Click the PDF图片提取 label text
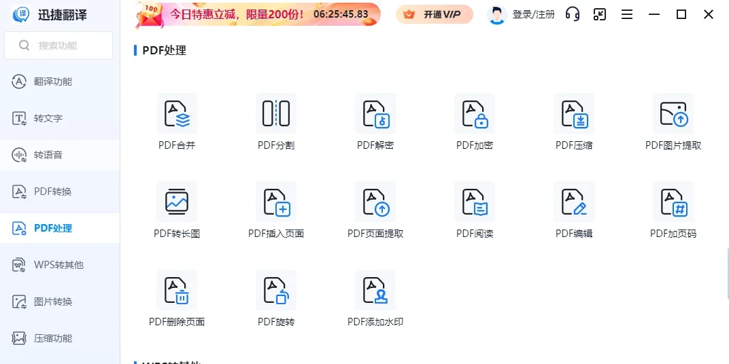This screenshot has width=729, height=364. click(x=673, y=145)
